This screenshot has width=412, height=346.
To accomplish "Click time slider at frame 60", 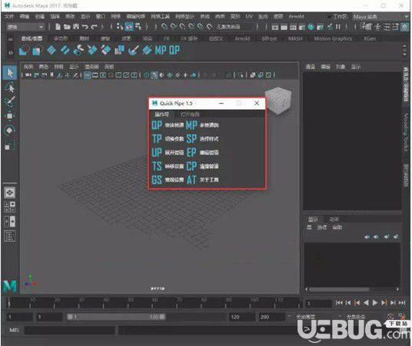I will [x=154, y=303].
